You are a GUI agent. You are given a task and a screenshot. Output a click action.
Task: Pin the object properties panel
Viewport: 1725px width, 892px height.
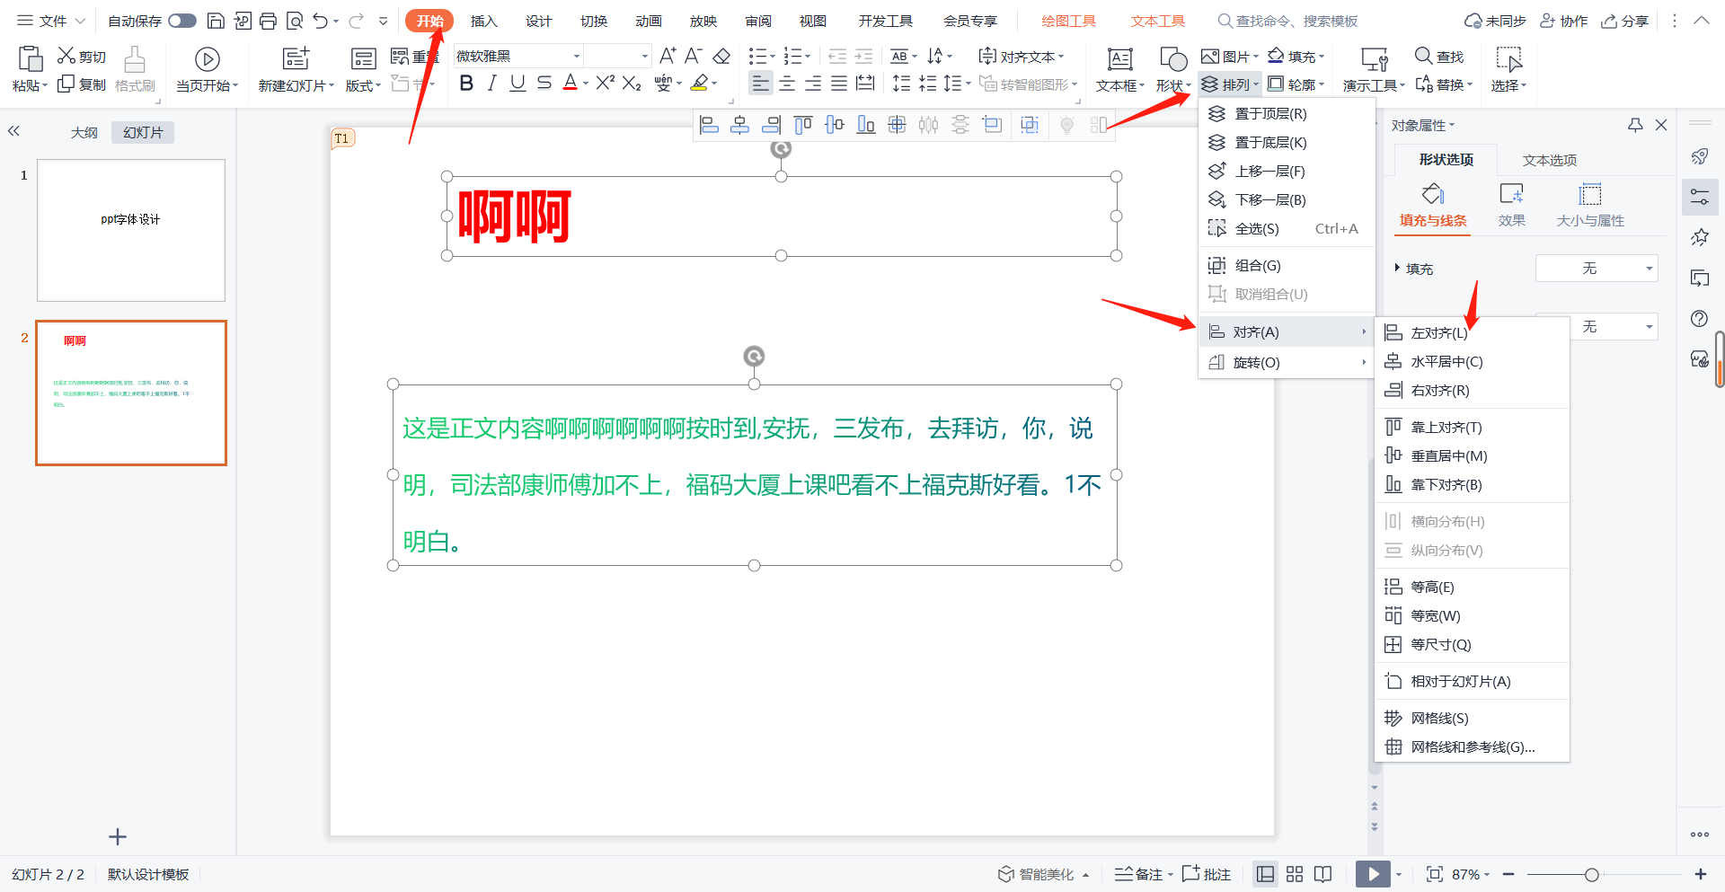coord(1635,125)
